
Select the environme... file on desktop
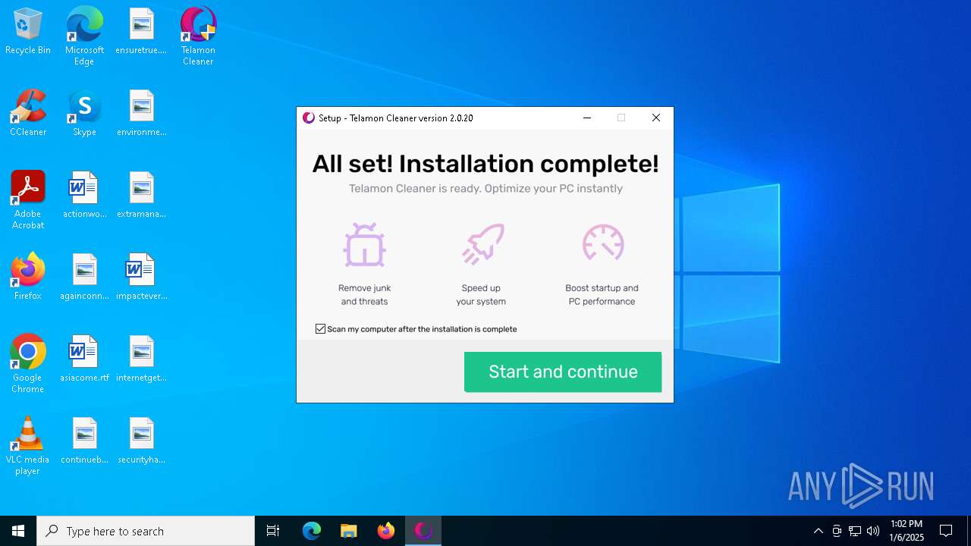click(x=141, y=114)
